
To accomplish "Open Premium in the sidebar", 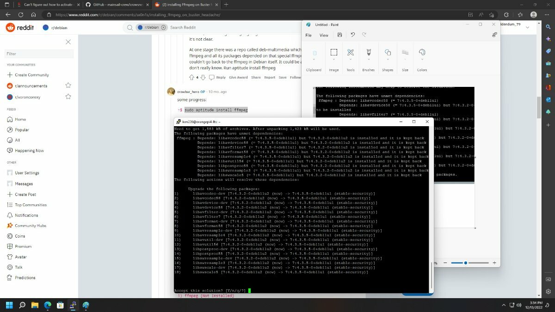I will [19, 247].
